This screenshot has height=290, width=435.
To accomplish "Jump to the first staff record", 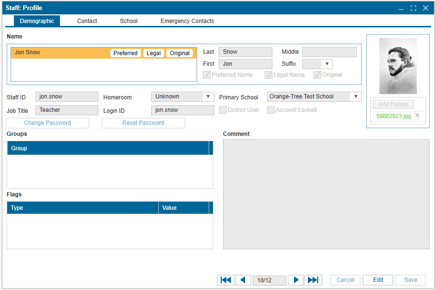I will 226,280.
